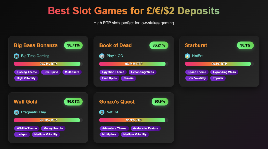The height and width of the screenshot is (149, 268).
Task: Click the Big Time Gaming provider icon
Action: 16,56
